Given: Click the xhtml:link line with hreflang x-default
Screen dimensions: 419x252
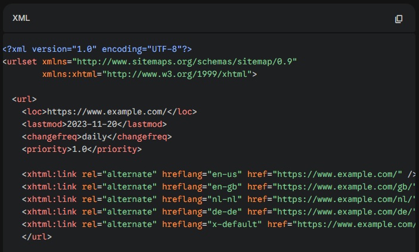Looking at the screenshot, I should (219, 225).
